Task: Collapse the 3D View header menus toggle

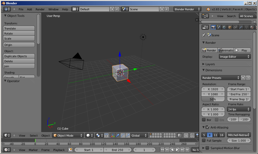Action: [x=14, y=135]
